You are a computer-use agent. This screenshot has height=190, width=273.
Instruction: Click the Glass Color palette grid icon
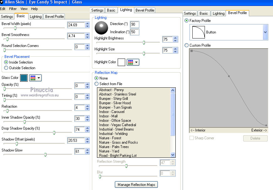(x=33, y=78)
